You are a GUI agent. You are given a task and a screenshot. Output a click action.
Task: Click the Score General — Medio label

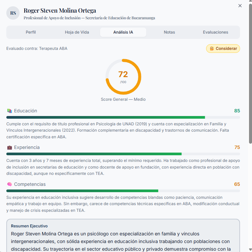tap(123, 99)
